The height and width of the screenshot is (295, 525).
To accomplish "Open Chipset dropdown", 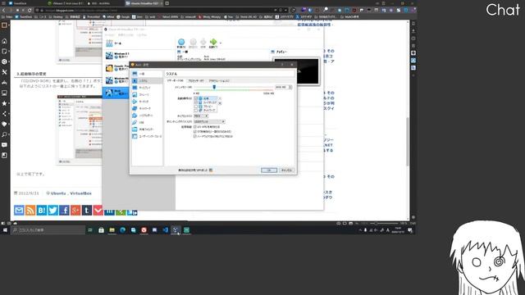I will (x=201, y=116).
